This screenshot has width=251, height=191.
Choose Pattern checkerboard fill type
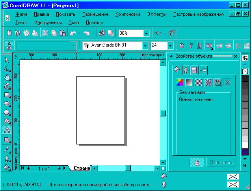(x=199, y=83)
